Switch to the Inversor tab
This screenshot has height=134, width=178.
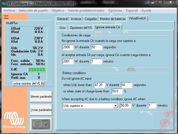76,19
